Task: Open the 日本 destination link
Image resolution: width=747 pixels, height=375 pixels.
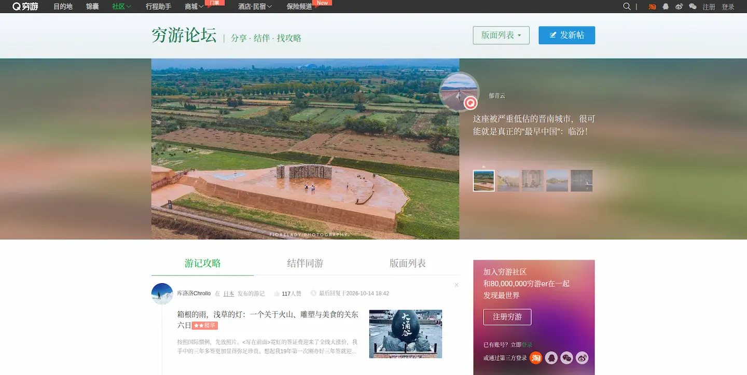Action: coord(229,294)
